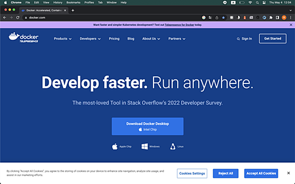Click Reject All cookies
295x184 pixels.
[x=226, y=173]
